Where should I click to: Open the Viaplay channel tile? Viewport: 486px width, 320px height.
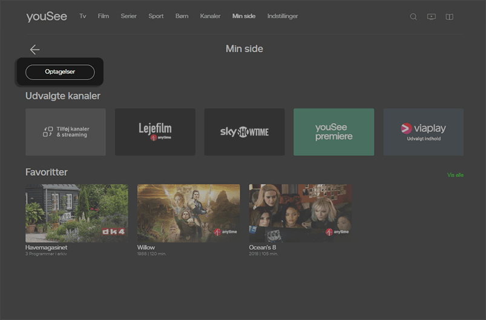point(423,132)
